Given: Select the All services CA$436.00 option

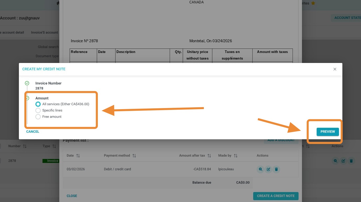Looking at the screenshot, I should (x=38, y=104).
